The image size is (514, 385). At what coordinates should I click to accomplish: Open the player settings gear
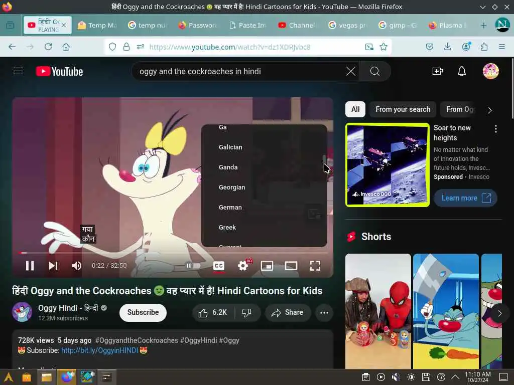[243, 266]
